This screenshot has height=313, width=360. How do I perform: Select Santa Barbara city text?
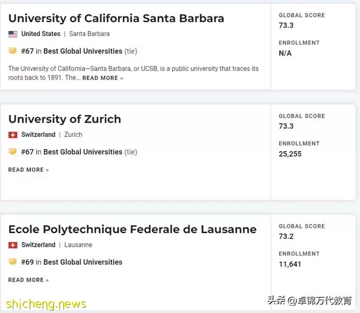89,34
